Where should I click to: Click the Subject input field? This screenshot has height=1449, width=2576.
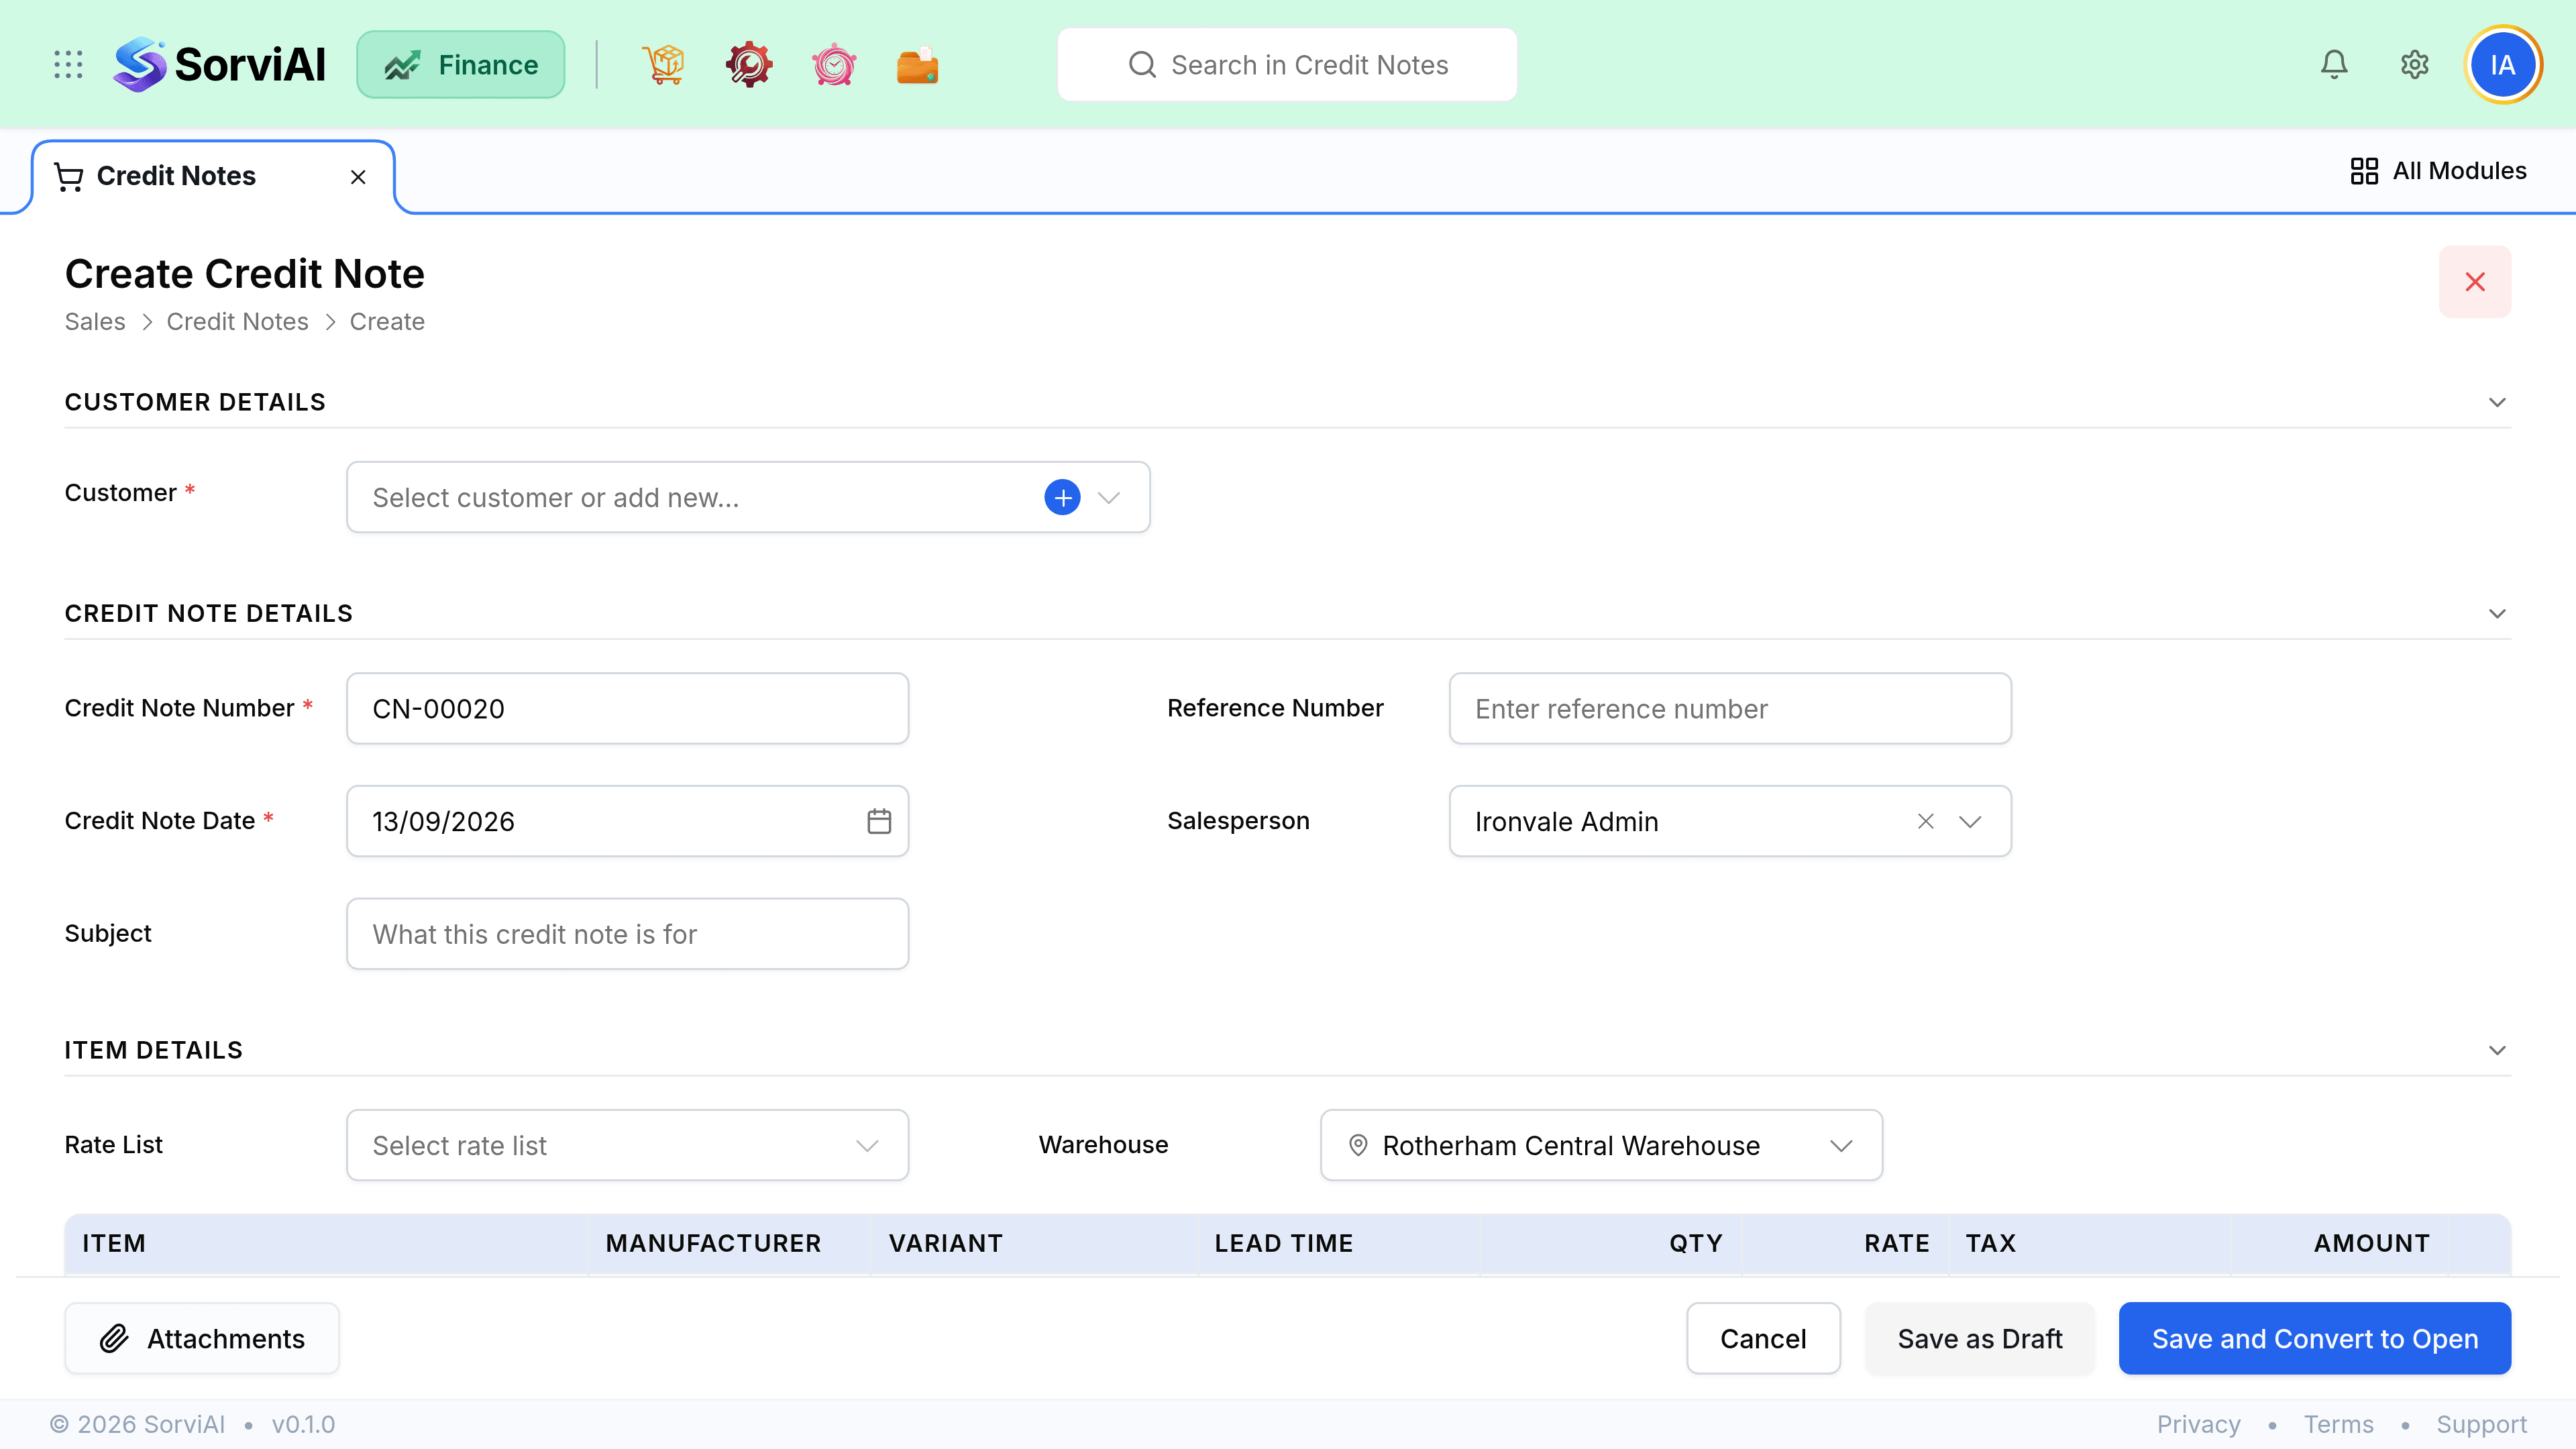pos(627,934)
